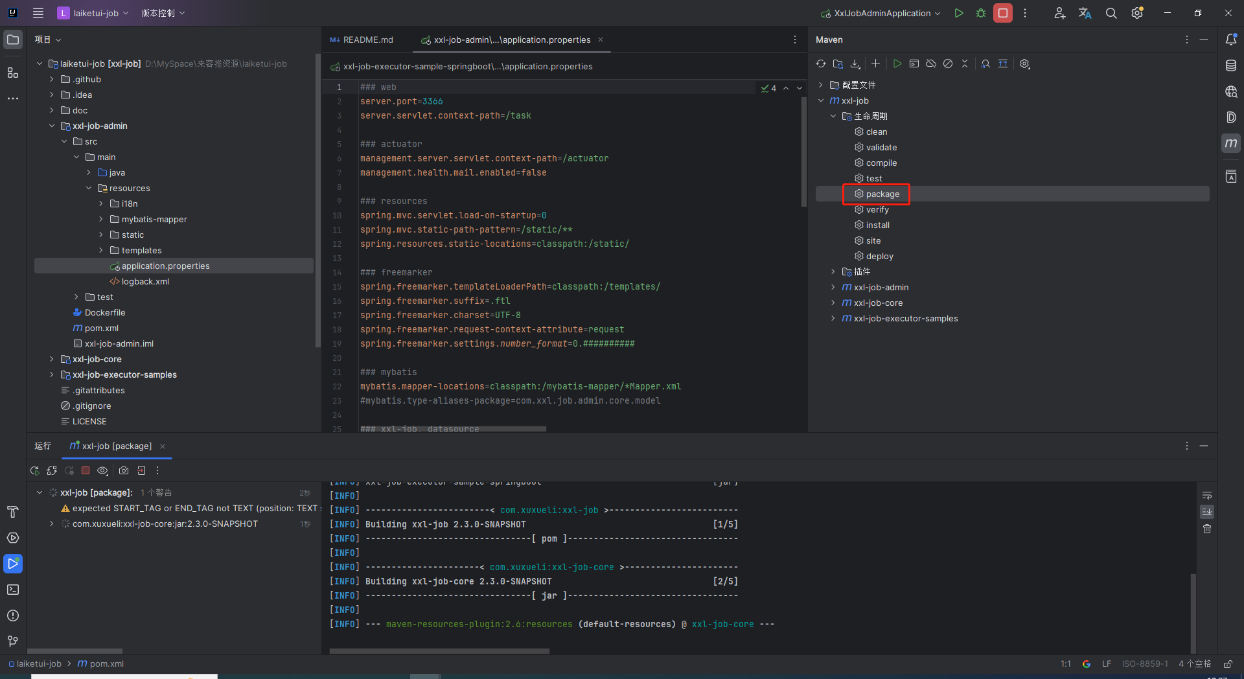Toggle scroll to end of console

tap(1207, 512)
